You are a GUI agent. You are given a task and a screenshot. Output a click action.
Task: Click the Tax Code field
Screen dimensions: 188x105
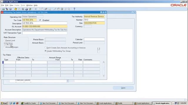tap(29, 20)
